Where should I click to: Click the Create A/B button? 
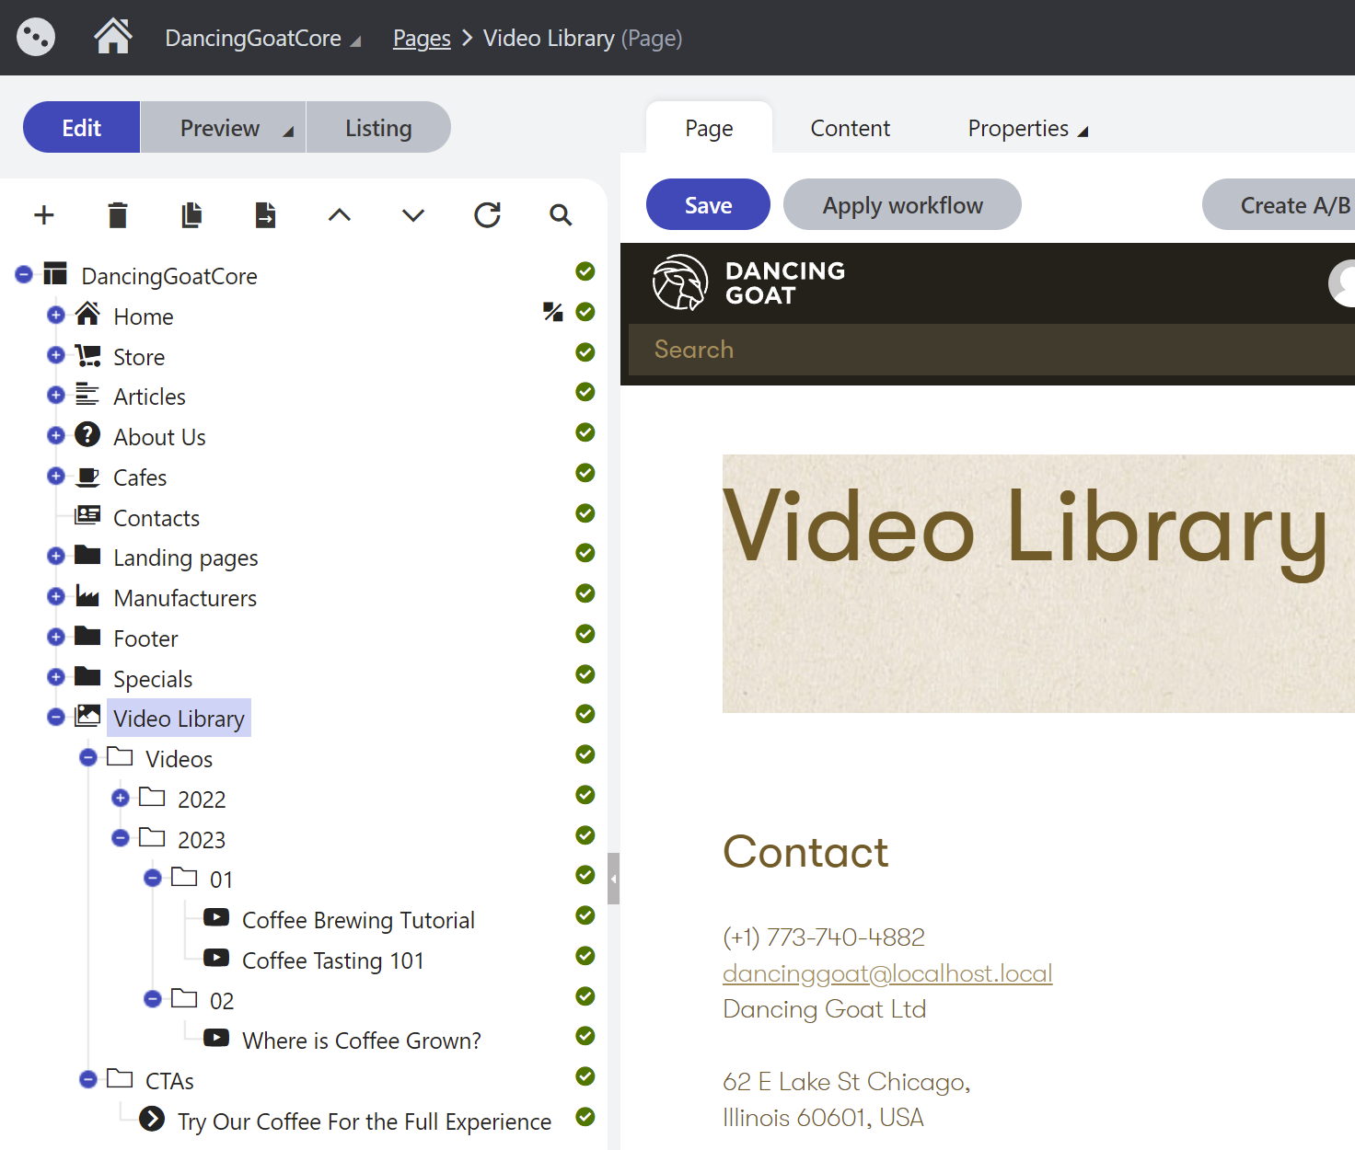1280,204
